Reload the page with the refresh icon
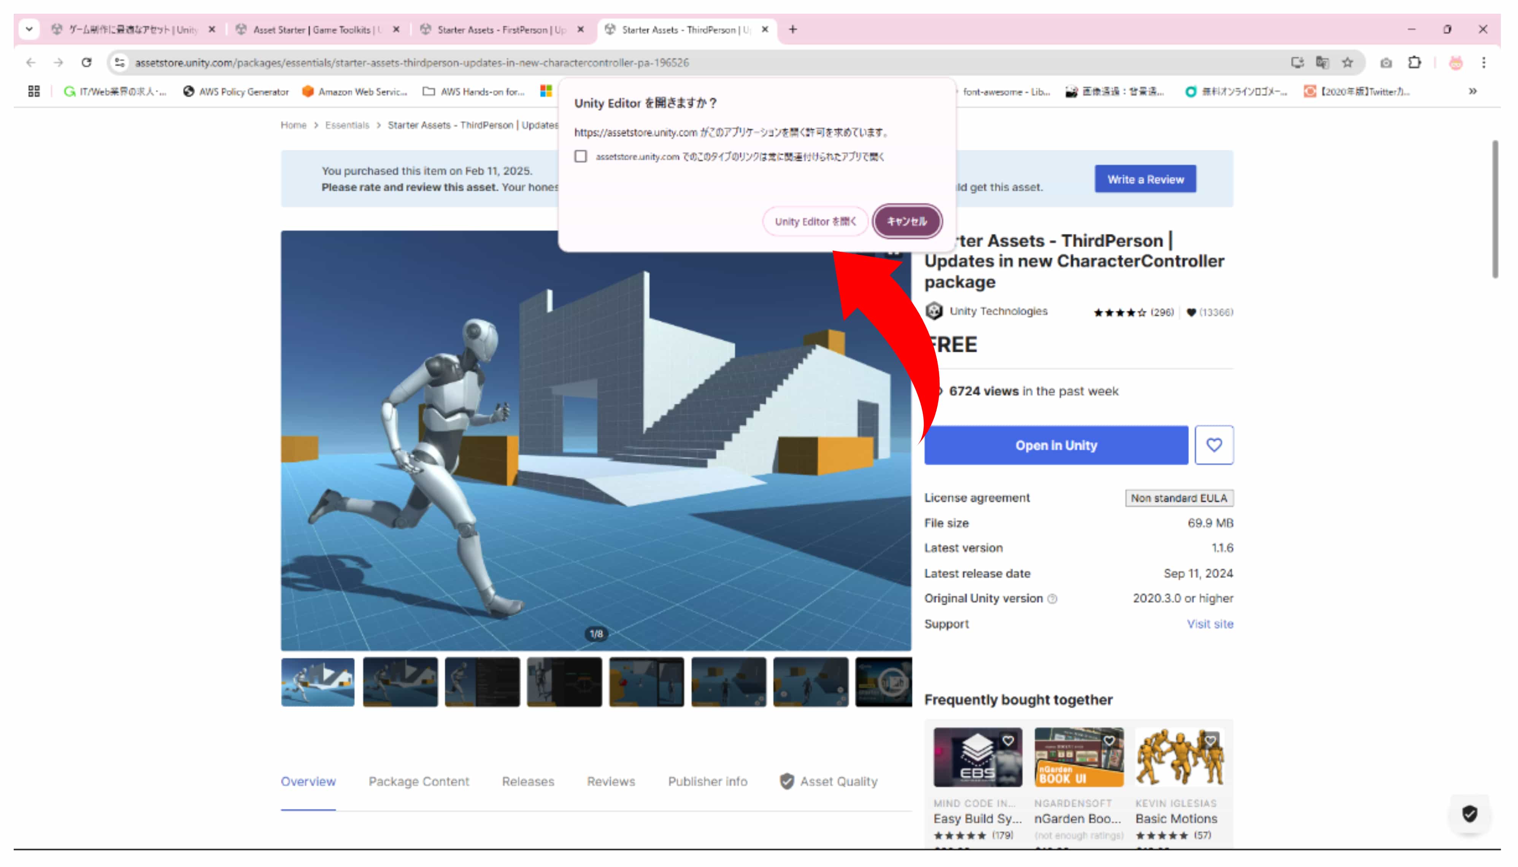This screenshot has height=867, width=1518. pos(86,62)
